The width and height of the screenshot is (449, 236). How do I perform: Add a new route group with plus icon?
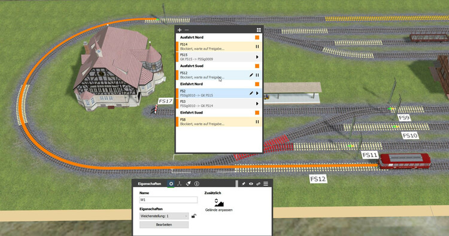pyautogui.click(x=180, y=30)
